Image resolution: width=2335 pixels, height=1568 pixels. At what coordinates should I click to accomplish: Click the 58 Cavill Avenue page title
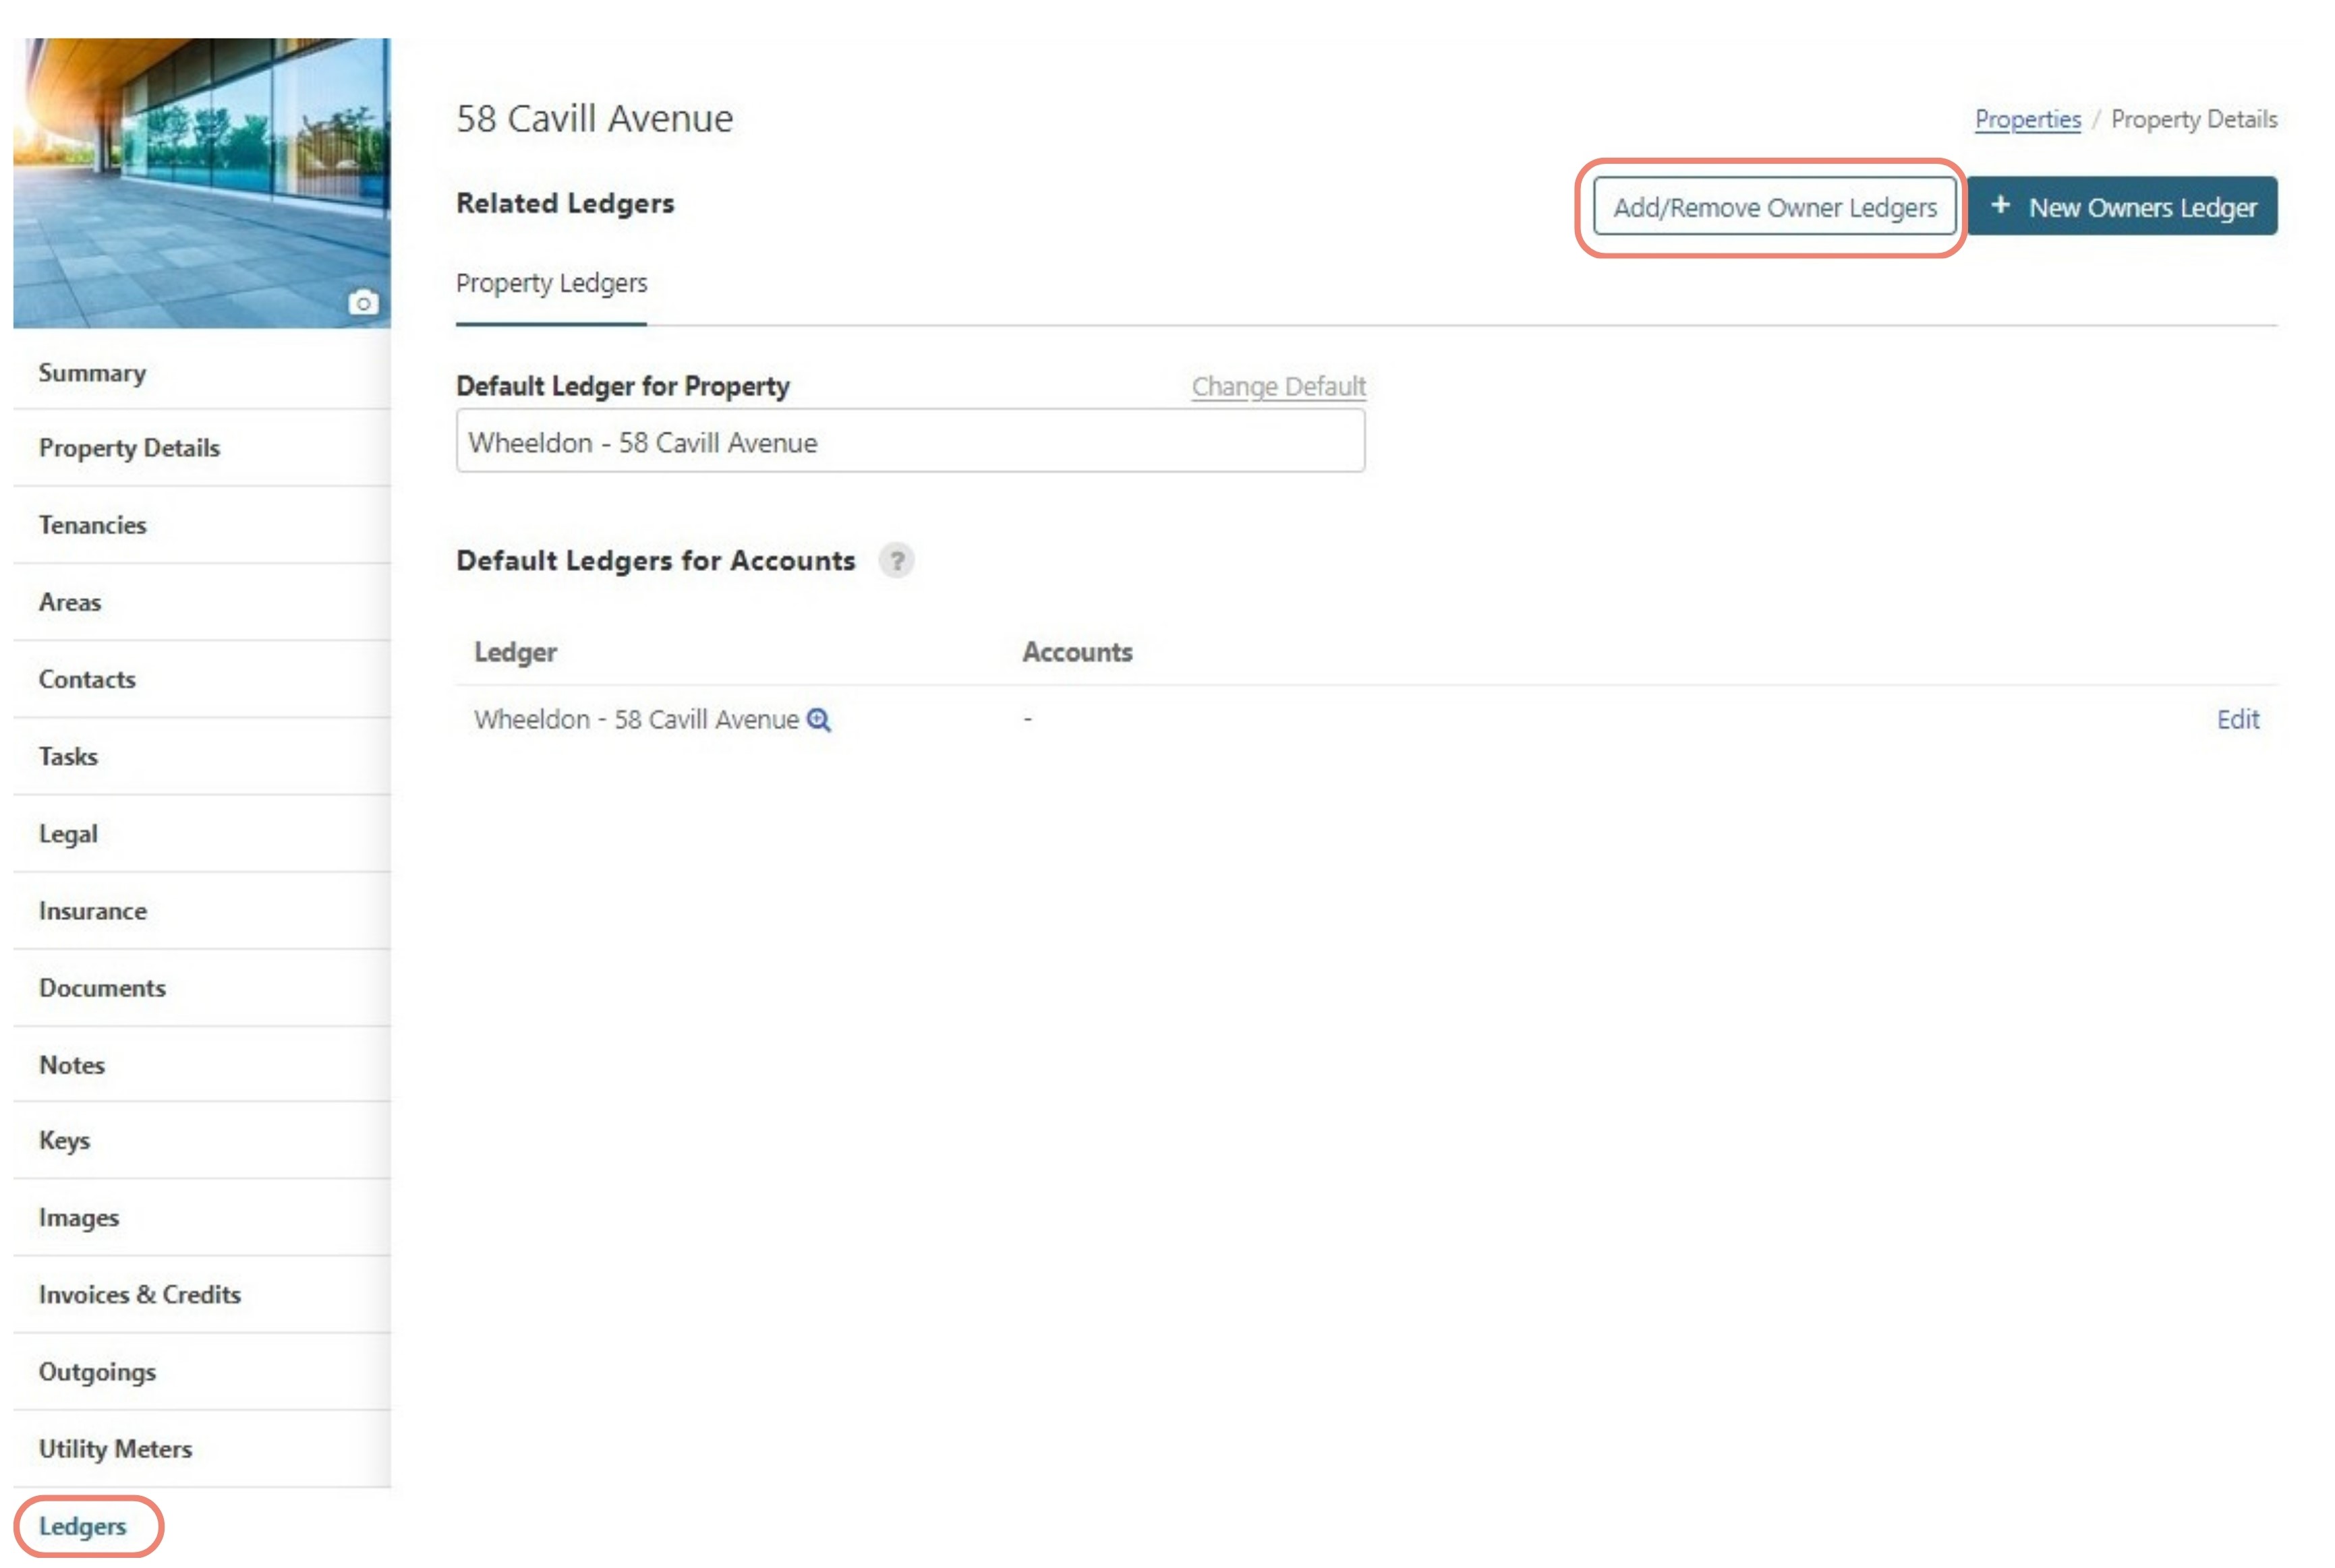(594, 119)
